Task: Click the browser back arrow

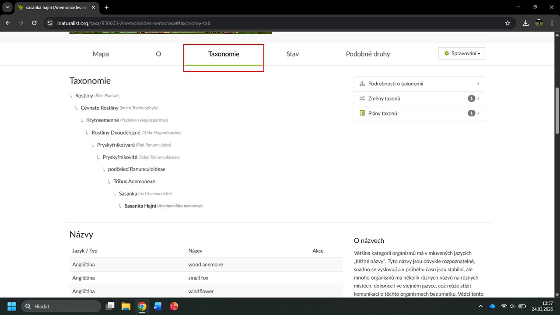Action: click(x=8, y=23)
